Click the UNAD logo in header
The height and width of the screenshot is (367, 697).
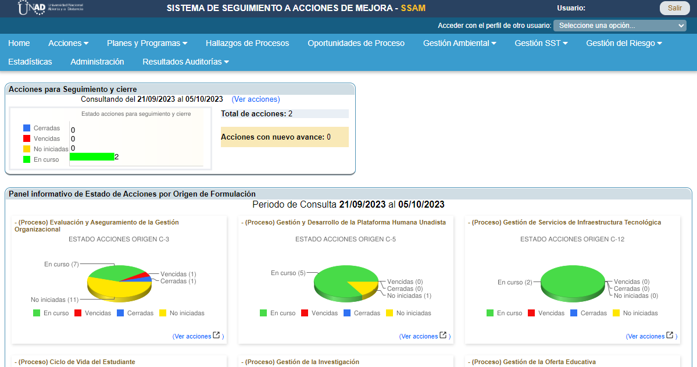click(51, 8)
